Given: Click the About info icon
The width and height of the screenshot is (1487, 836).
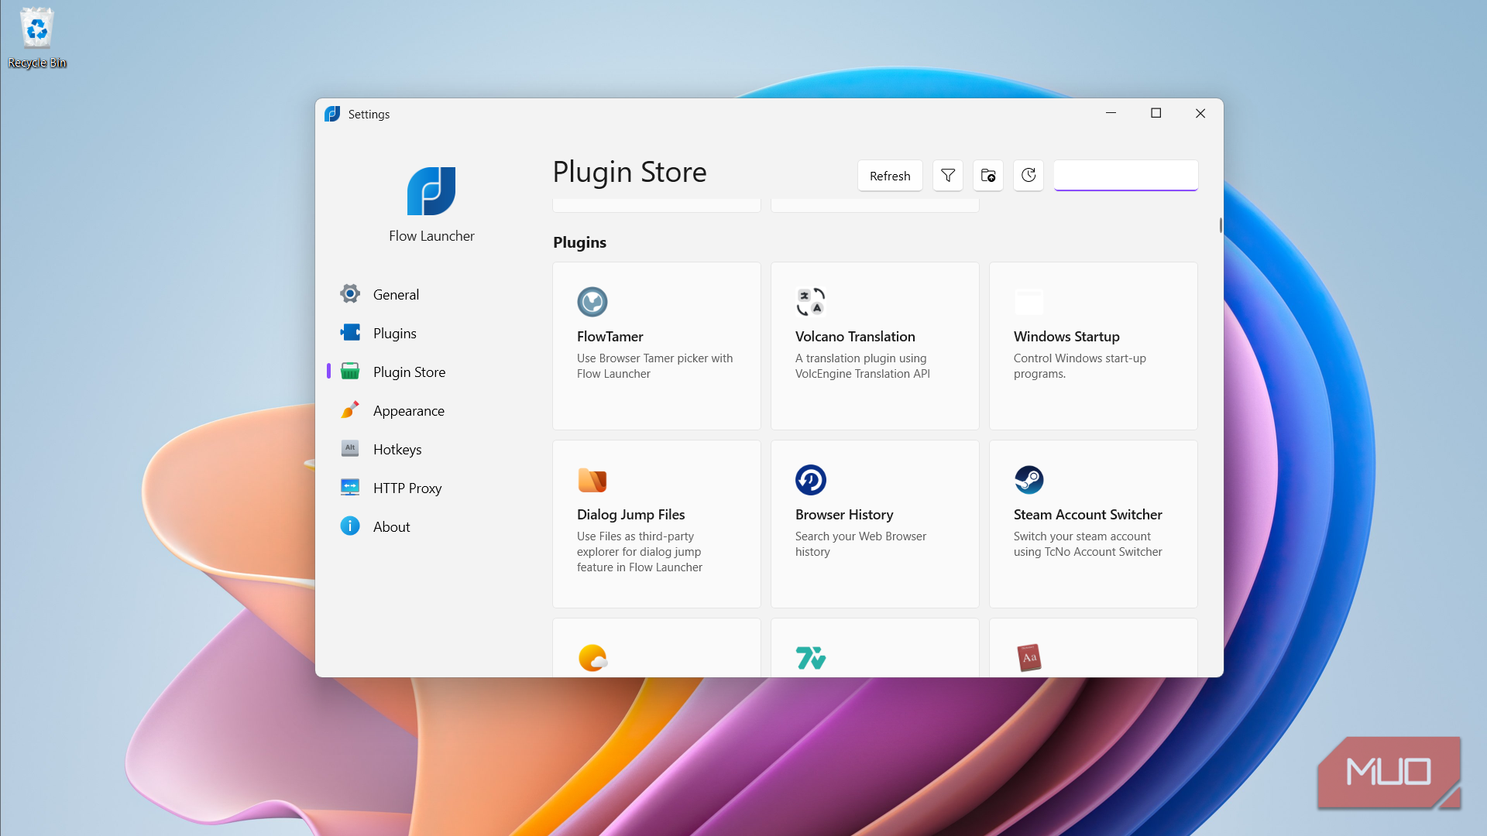Looking at the screenshot, I should click(350, 526).
